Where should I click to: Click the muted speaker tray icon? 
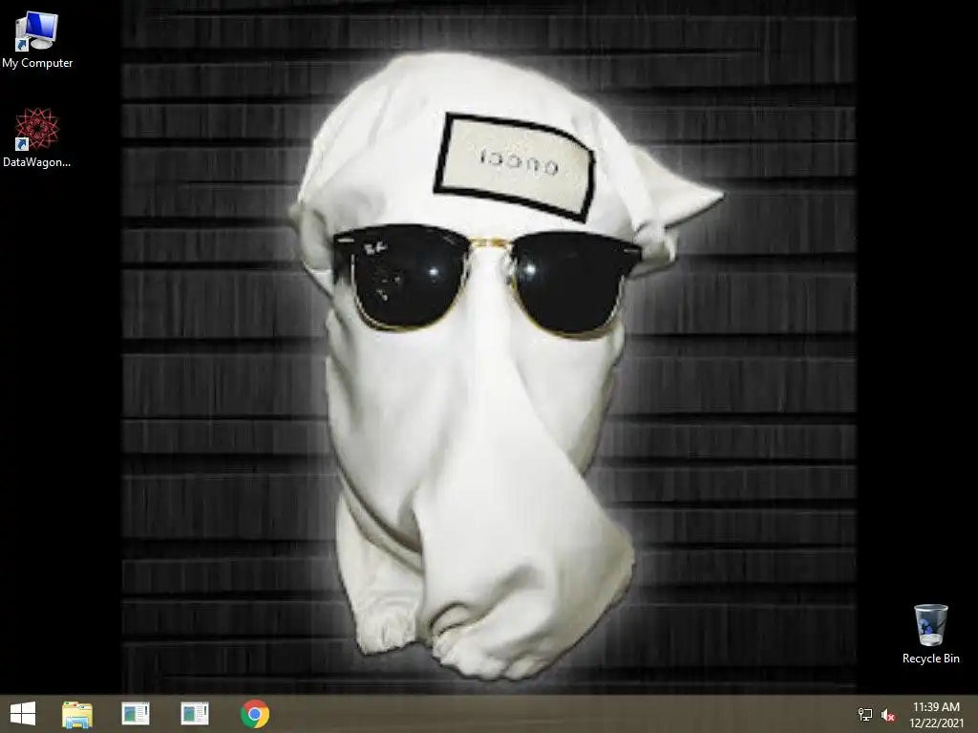[888, 715]
